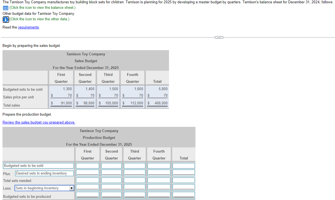Click Third Quarter total sales 105,000

click(111, 103)
